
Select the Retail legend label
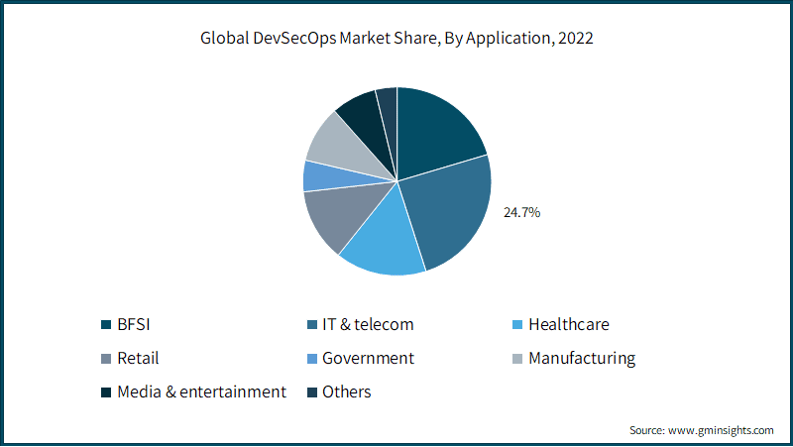138,359
